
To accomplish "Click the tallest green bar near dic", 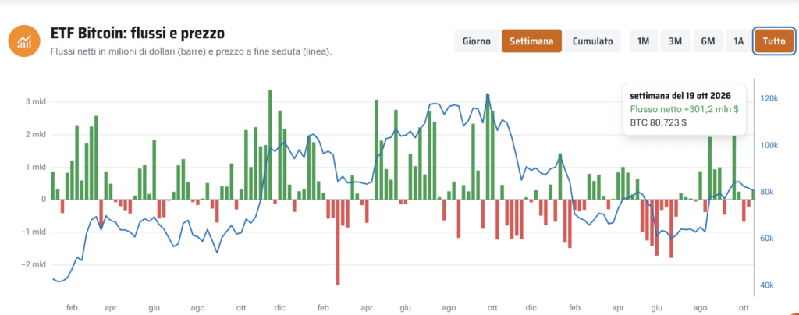I will [270, 144].
